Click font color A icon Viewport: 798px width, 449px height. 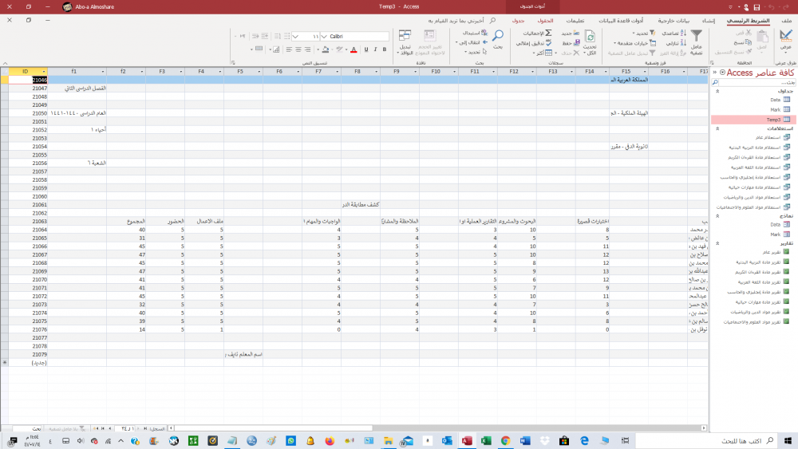354,49
